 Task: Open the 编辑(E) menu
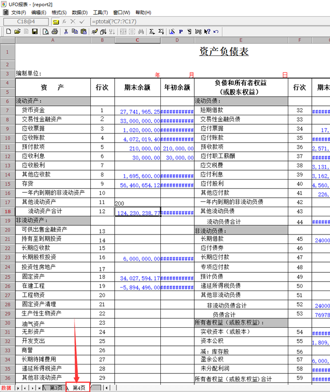(x=39, y=12)
